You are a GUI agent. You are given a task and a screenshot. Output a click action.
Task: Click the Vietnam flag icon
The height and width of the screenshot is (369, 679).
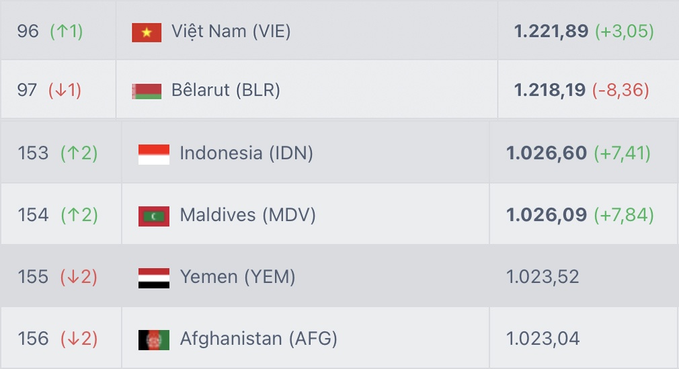pos(147,32)
